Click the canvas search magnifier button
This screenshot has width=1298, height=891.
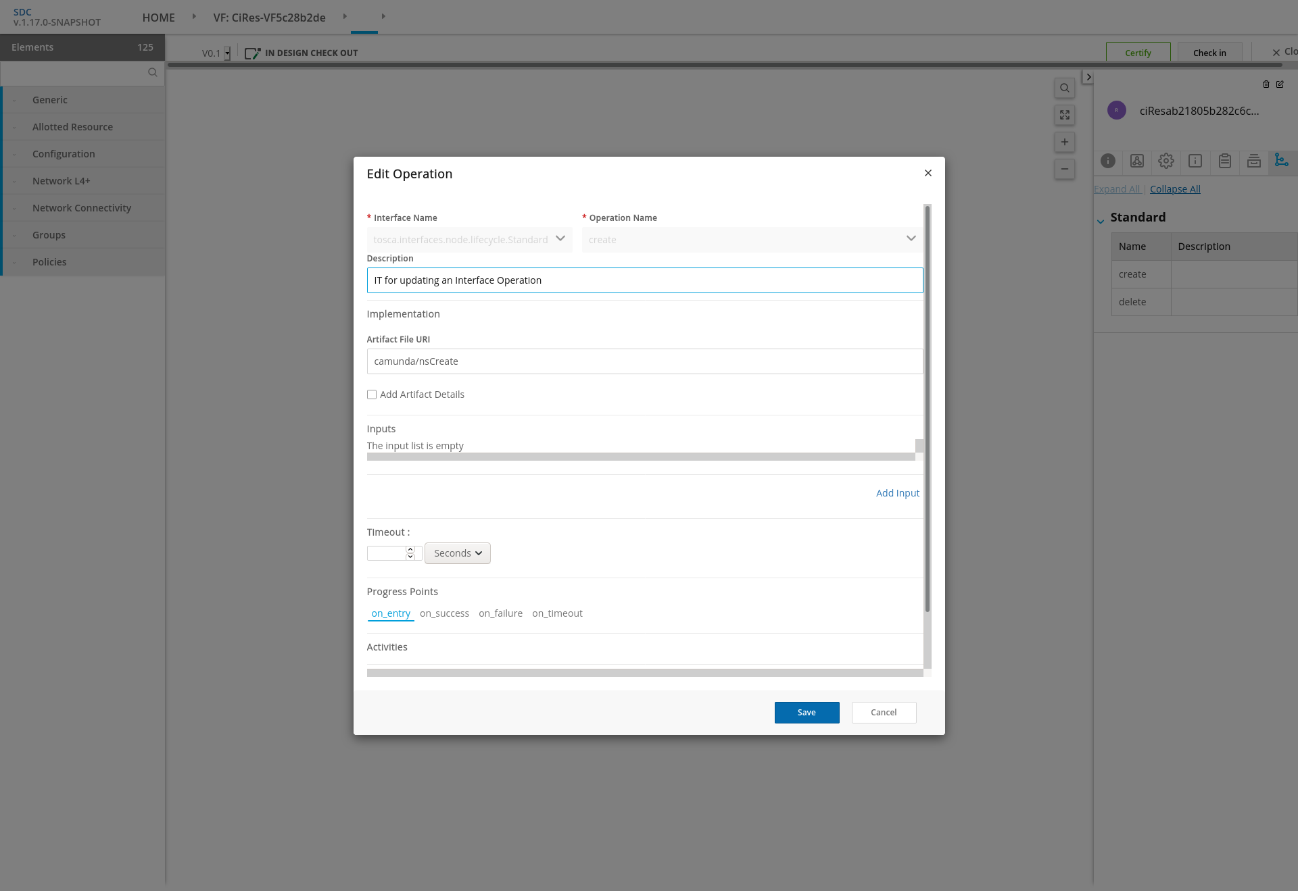(1064, 88)
